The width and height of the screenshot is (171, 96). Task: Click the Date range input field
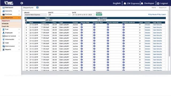click(83, 15)
